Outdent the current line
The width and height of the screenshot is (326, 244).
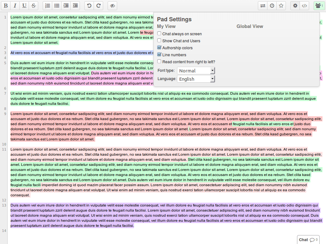click(x=75, y=6)
